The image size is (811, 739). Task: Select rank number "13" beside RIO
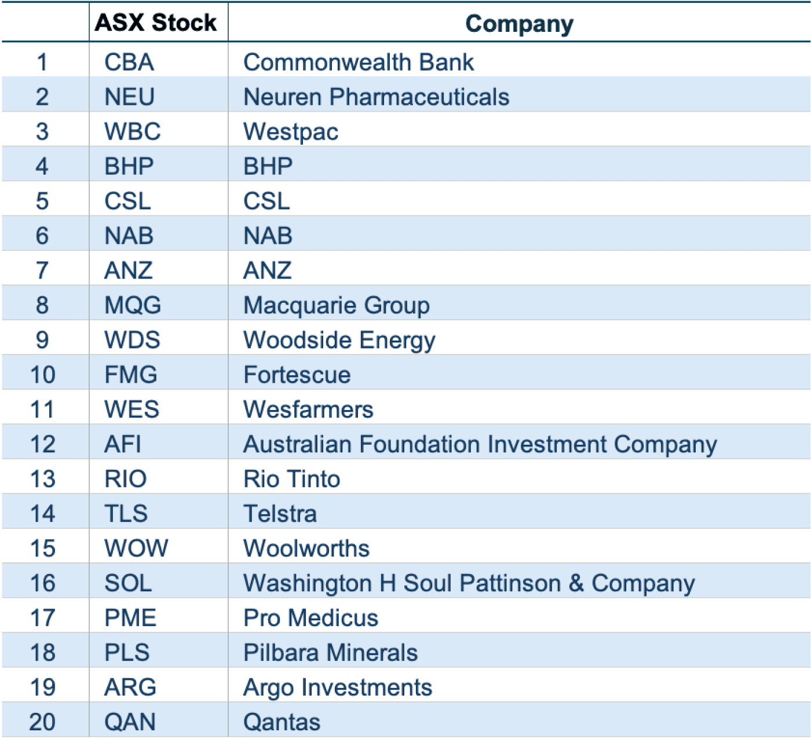[x=43, y=479]
